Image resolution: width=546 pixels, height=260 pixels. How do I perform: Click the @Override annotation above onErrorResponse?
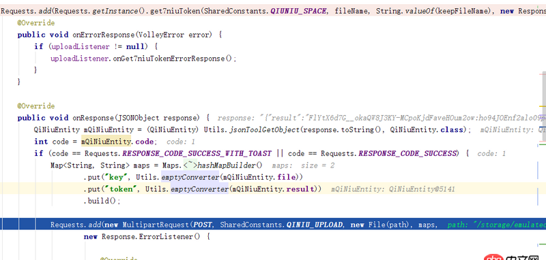pos(36,23)
